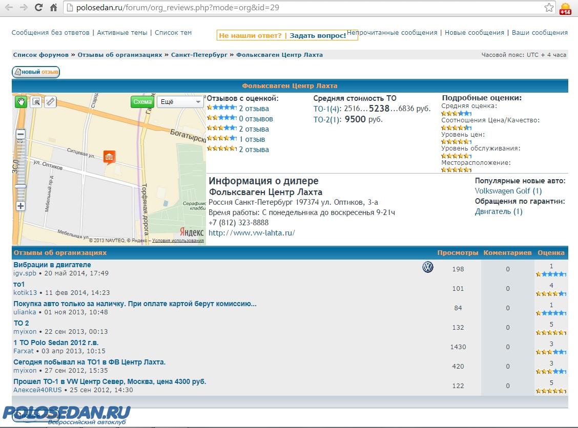Reload the page with refresh icon
Image resolution: width=578 pixels, height=428 pixels.
pyautogui.click(x=38, y=7)
